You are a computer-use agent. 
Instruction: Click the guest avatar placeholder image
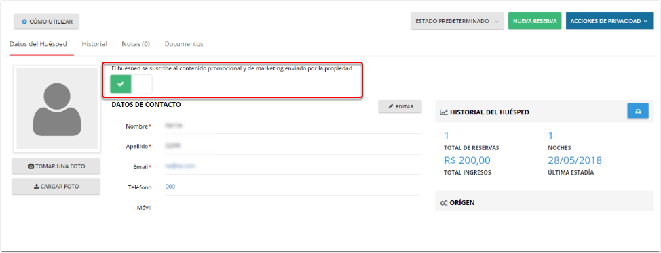(x=57, y=108)
